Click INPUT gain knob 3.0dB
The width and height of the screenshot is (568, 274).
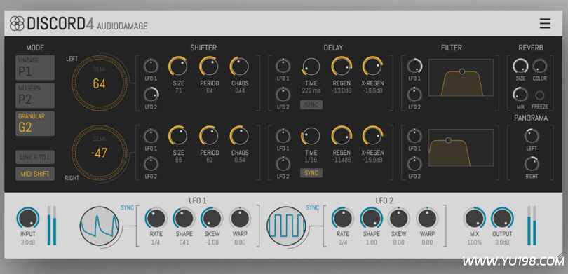(28, 219)
